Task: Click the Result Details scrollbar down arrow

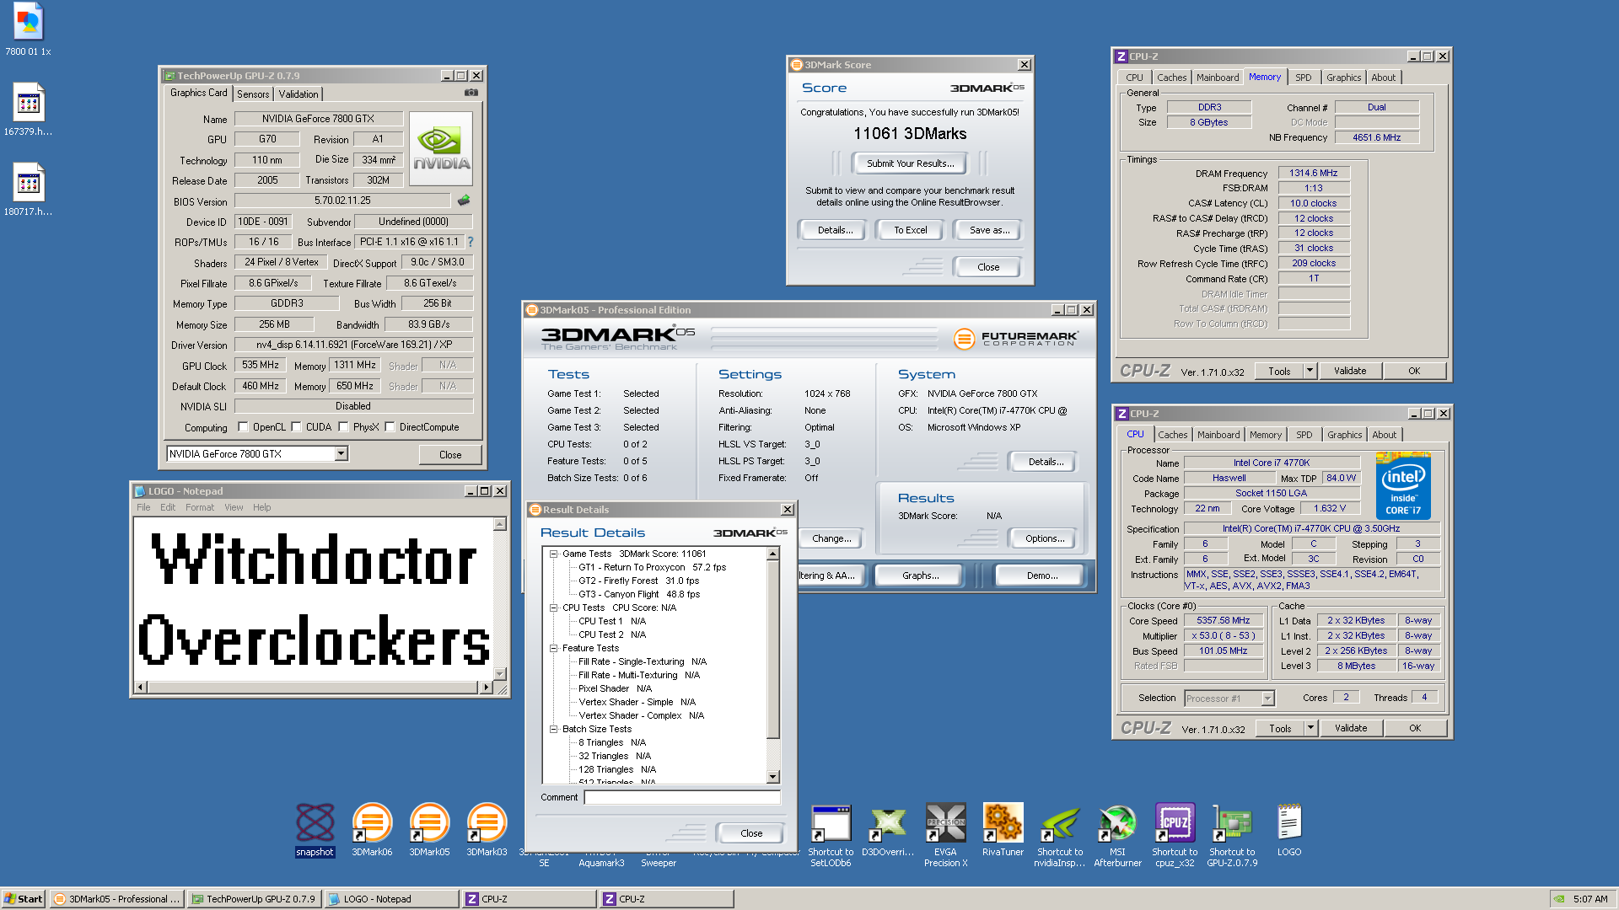Action: pos(773,777)
